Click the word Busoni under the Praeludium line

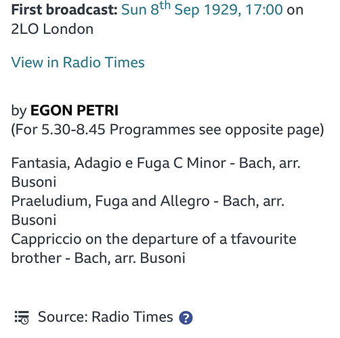click(x=34, y=220)
